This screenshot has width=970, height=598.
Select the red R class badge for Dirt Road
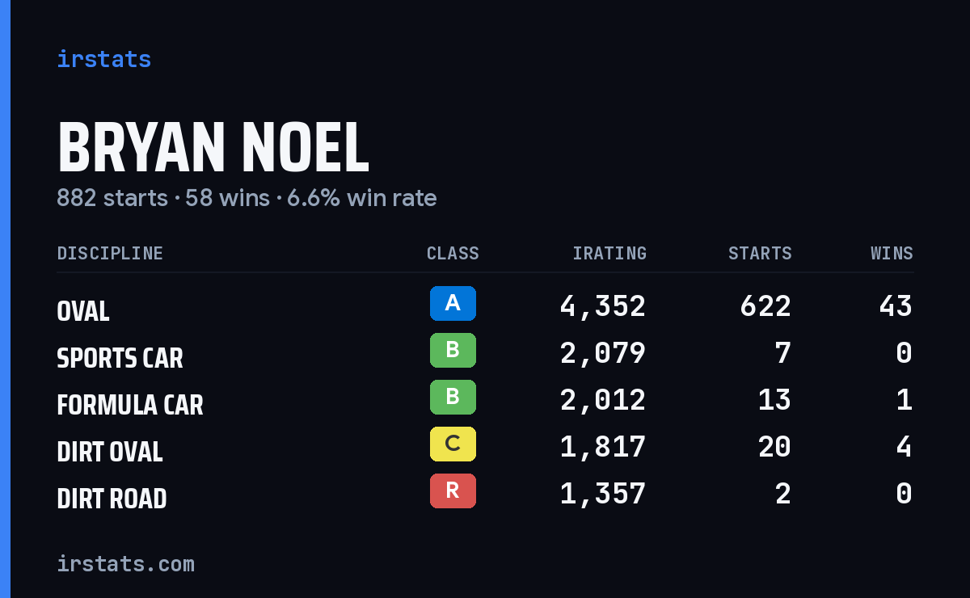453,491
